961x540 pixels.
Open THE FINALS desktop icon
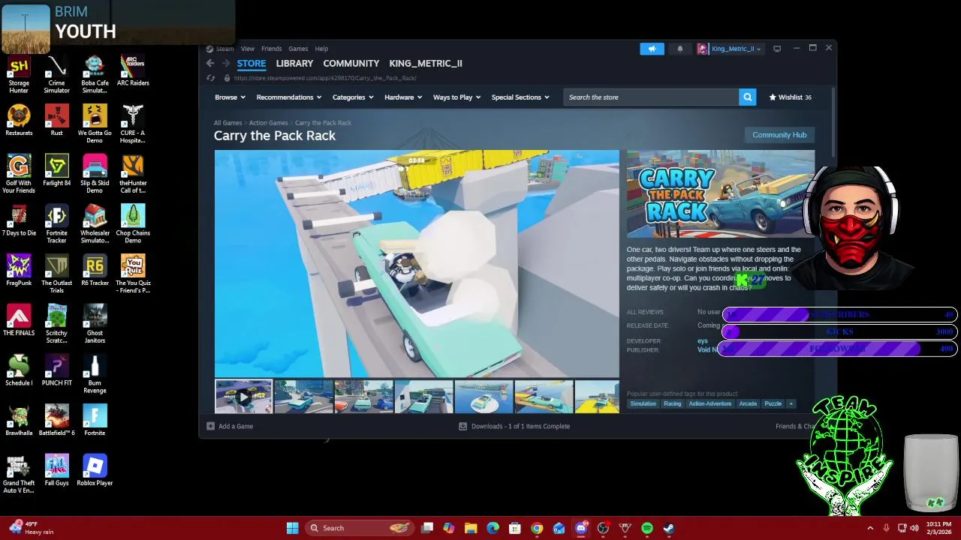click(x=19, y=320)
